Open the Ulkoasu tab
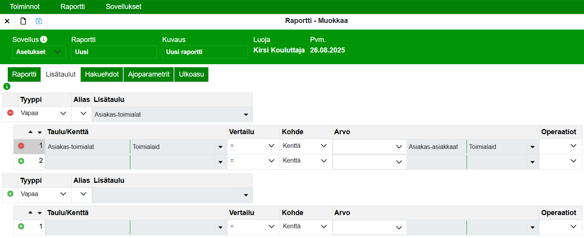 click(191, 74)
